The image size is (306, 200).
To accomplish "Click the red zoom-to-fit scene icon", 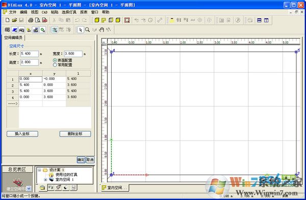I will tap(127, 20).
